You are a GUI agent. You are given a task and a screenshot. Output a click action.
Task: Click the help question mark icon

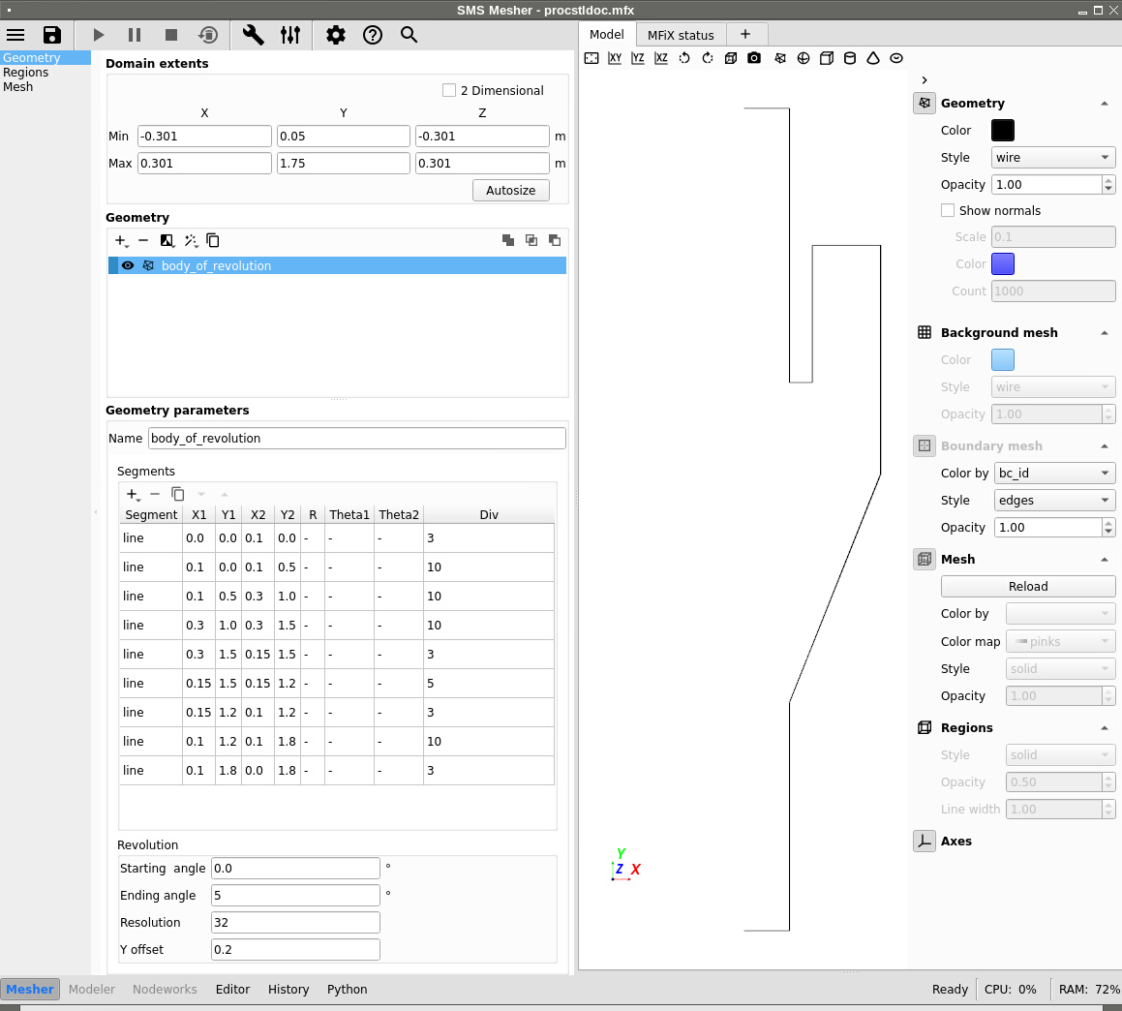(373, 35)
